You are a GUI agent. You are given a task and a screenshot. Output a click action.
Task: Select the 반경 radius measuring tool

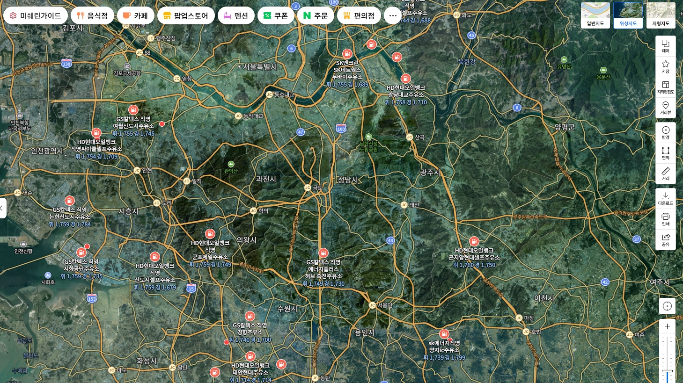[666, 133]
